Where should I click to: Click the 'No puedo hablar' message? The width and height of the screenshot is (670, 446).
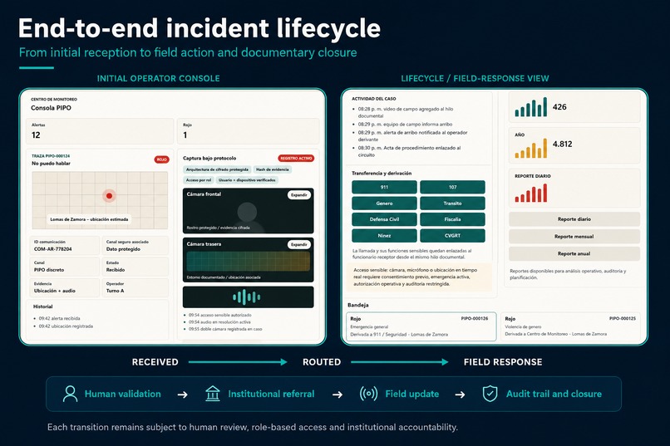pyautogui.click(x=51, y=164)
